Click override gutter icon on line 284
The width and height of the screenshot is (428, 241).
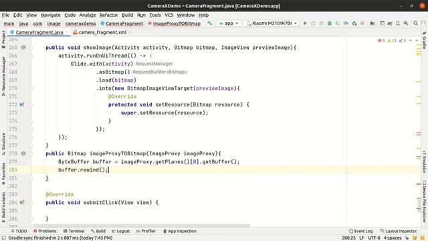click(x=22, y=202)
